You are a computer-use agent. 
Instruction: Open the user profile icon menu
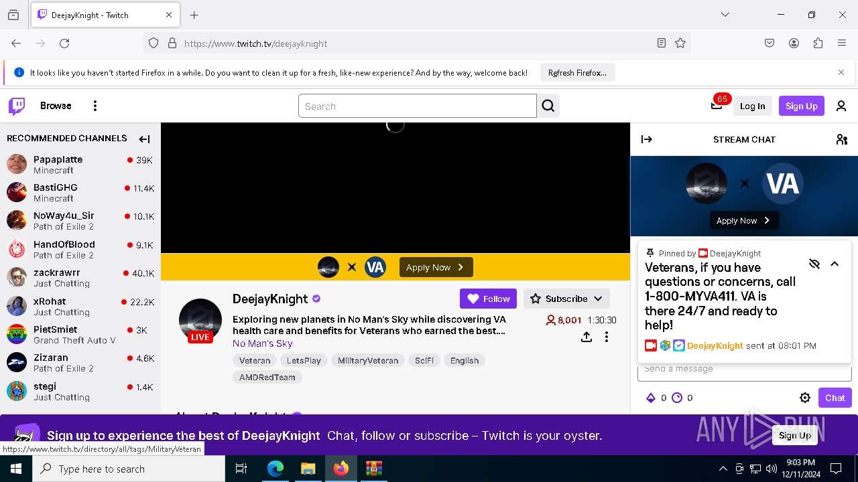point(841,106)
